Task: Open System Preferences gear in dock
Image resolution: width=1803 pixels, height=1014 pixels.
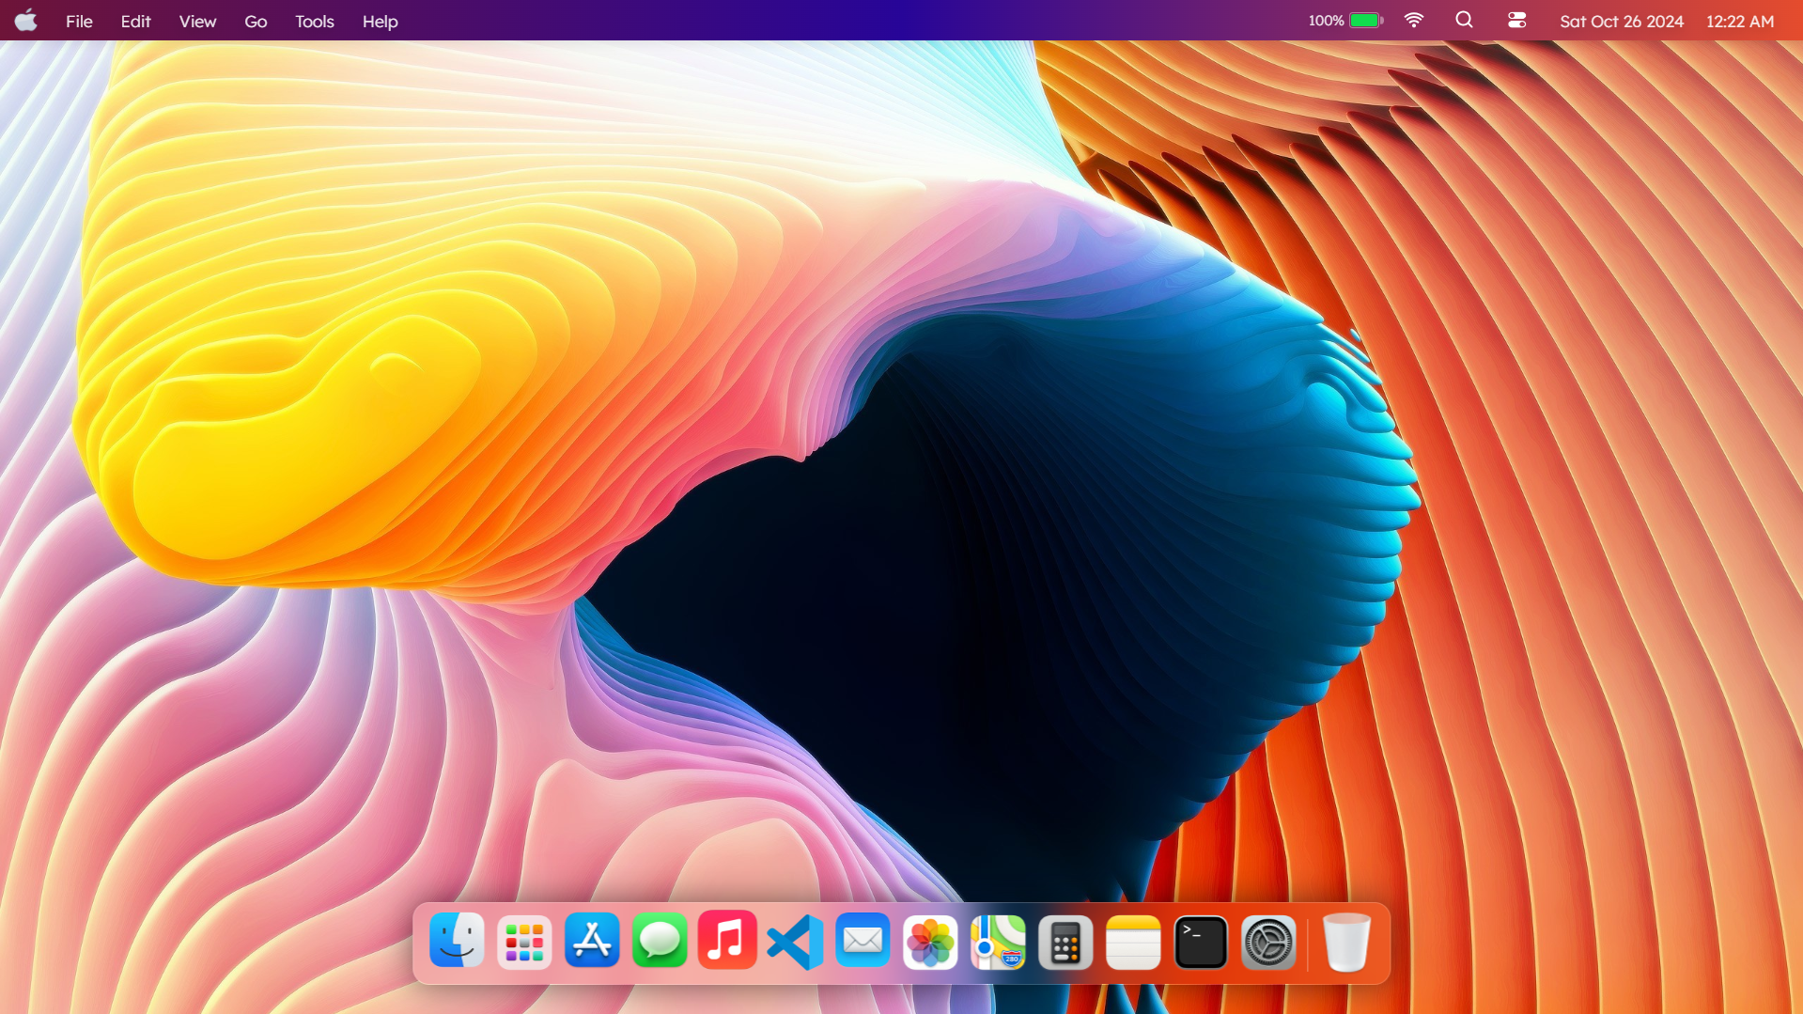Action: (1268, 941)
